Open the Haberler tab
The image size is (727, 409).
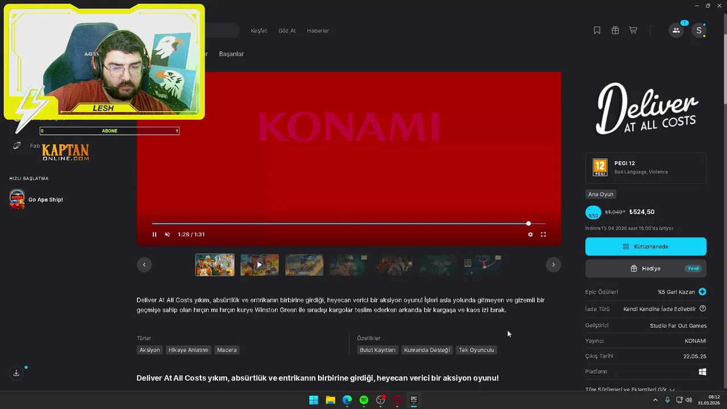point(318,31)
